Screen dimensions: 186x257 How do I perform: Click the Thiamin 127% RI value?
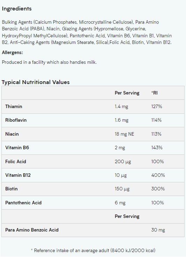(x=157, y=107)
